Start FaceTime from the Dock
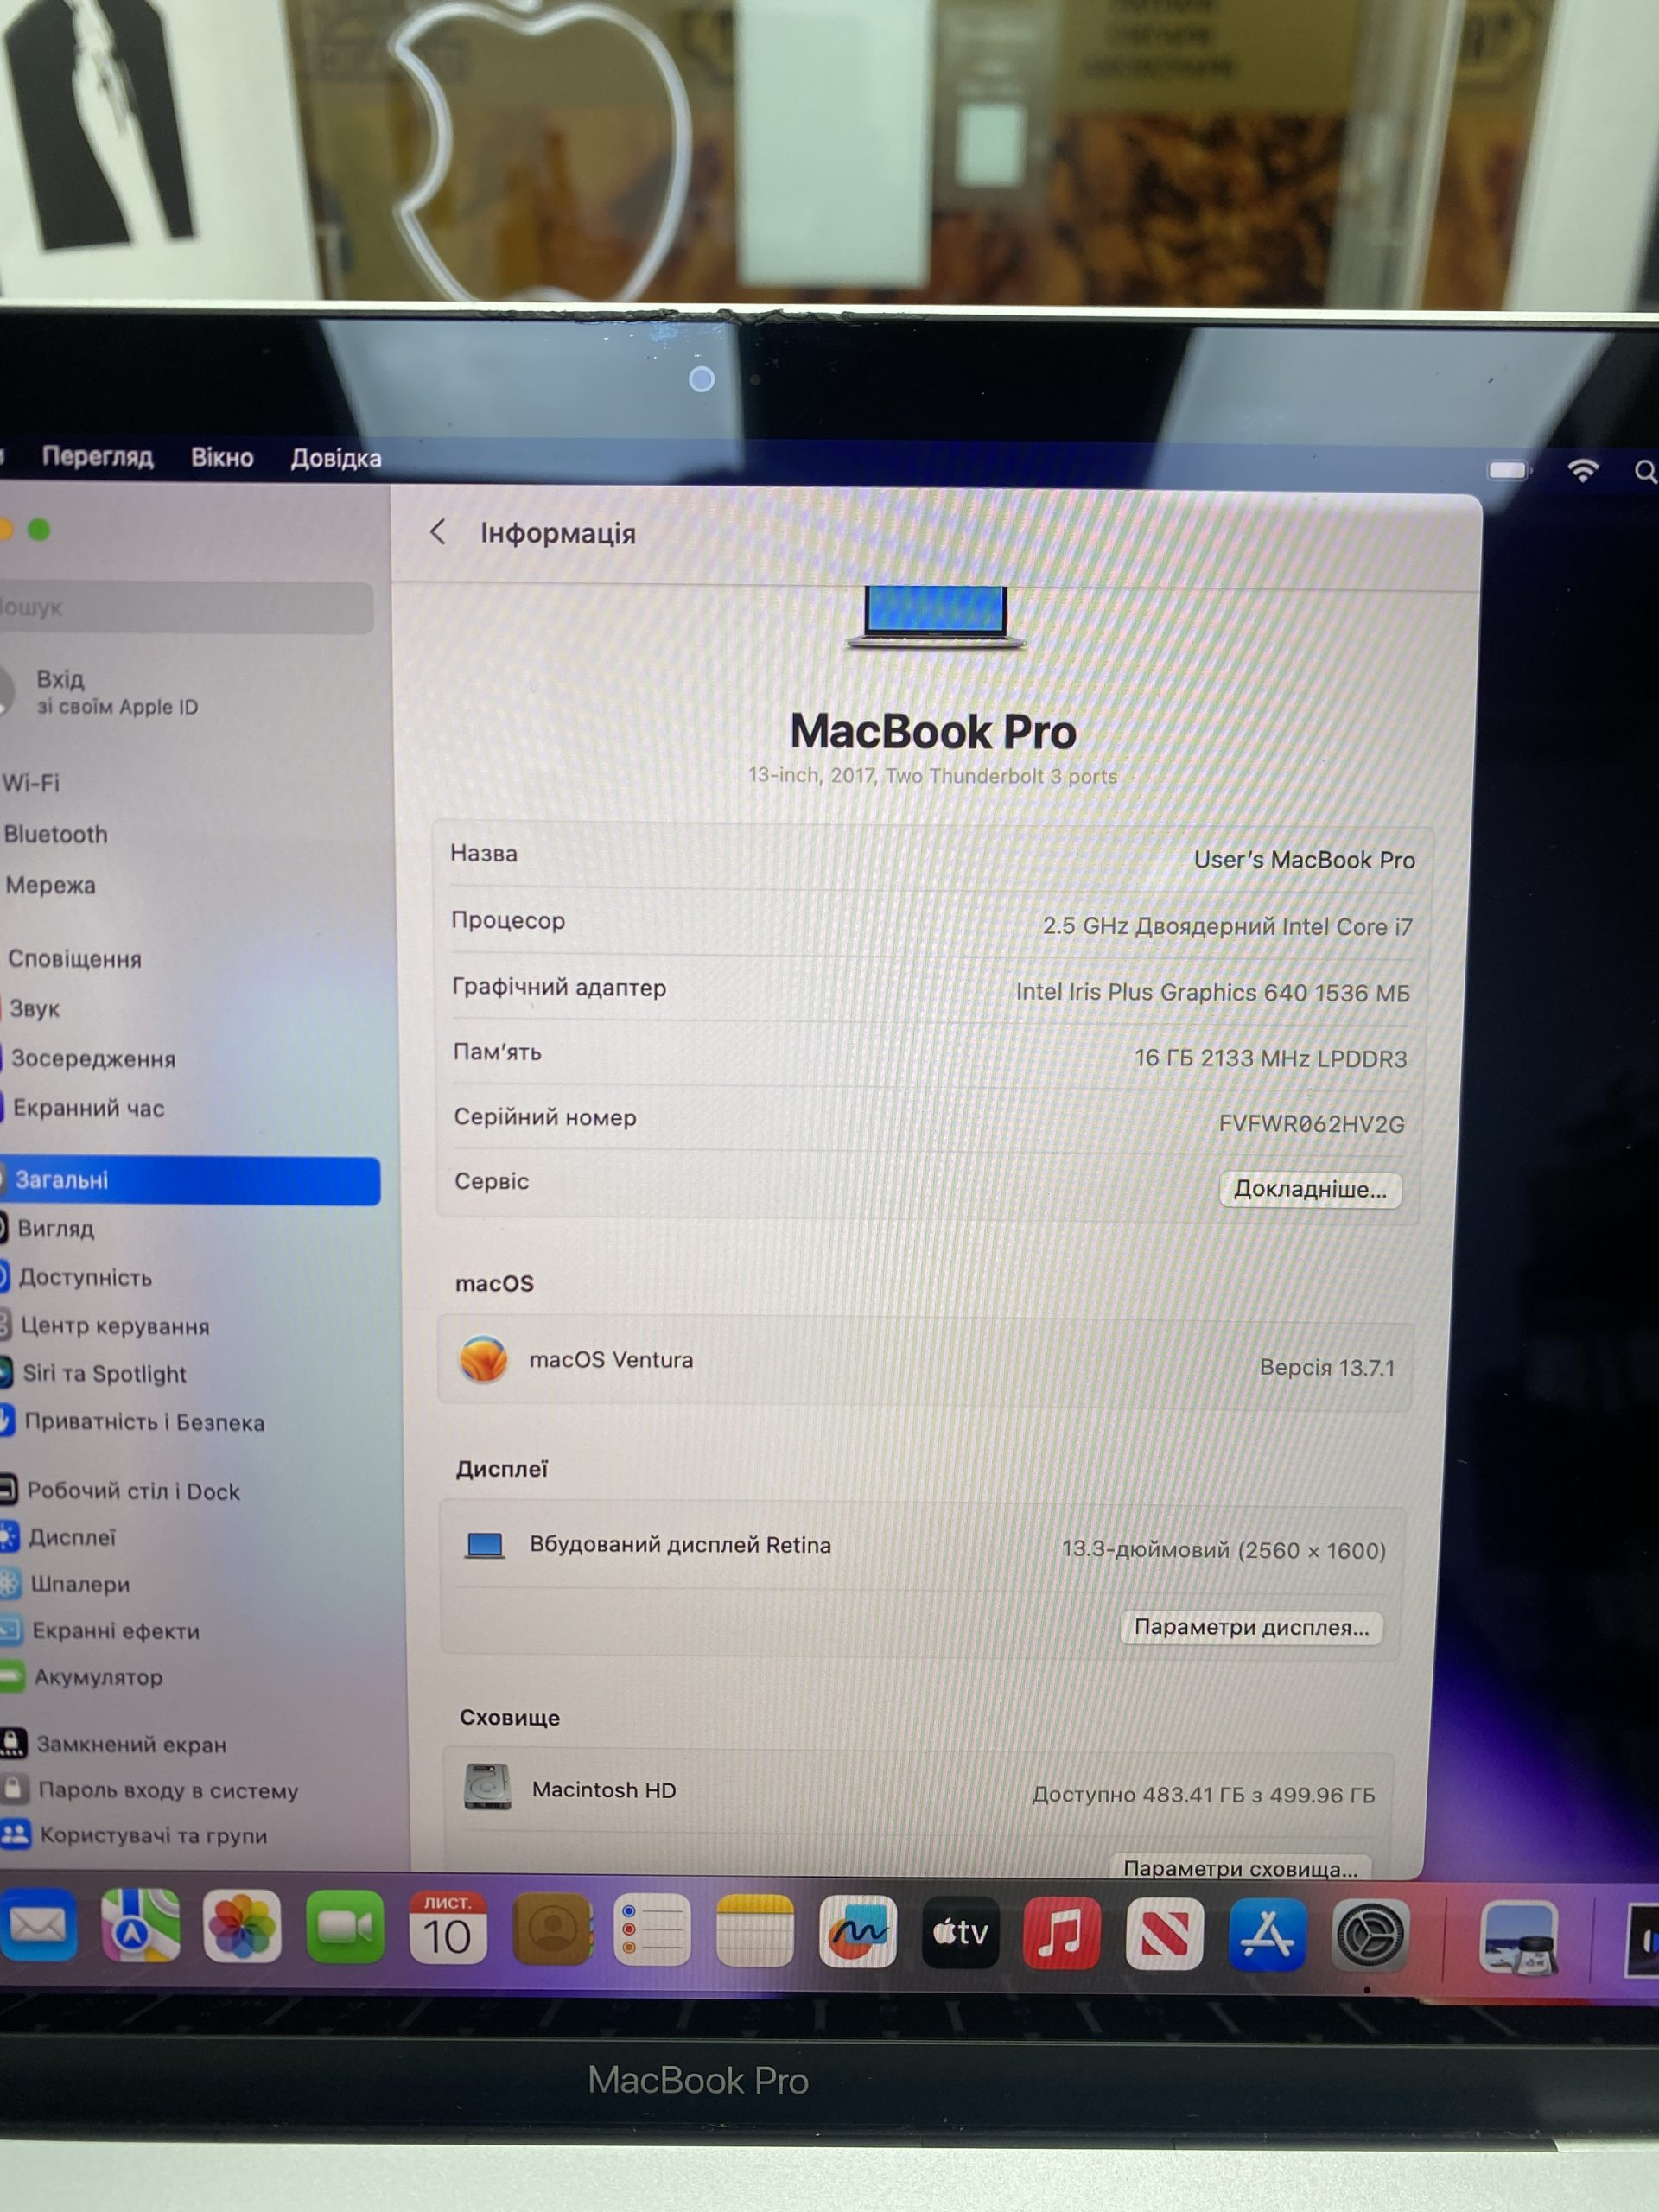This screenshot has width=1659, height=2212. pyautogui.click(x=345, y=1927)
